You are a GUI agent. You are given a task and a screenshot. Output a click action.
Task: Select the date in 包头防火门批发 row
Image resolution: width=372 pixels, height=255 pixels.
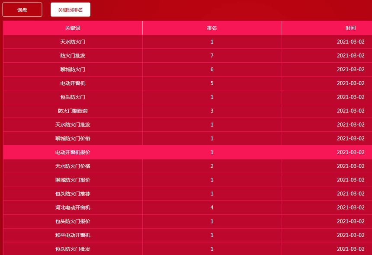[350, 249]
